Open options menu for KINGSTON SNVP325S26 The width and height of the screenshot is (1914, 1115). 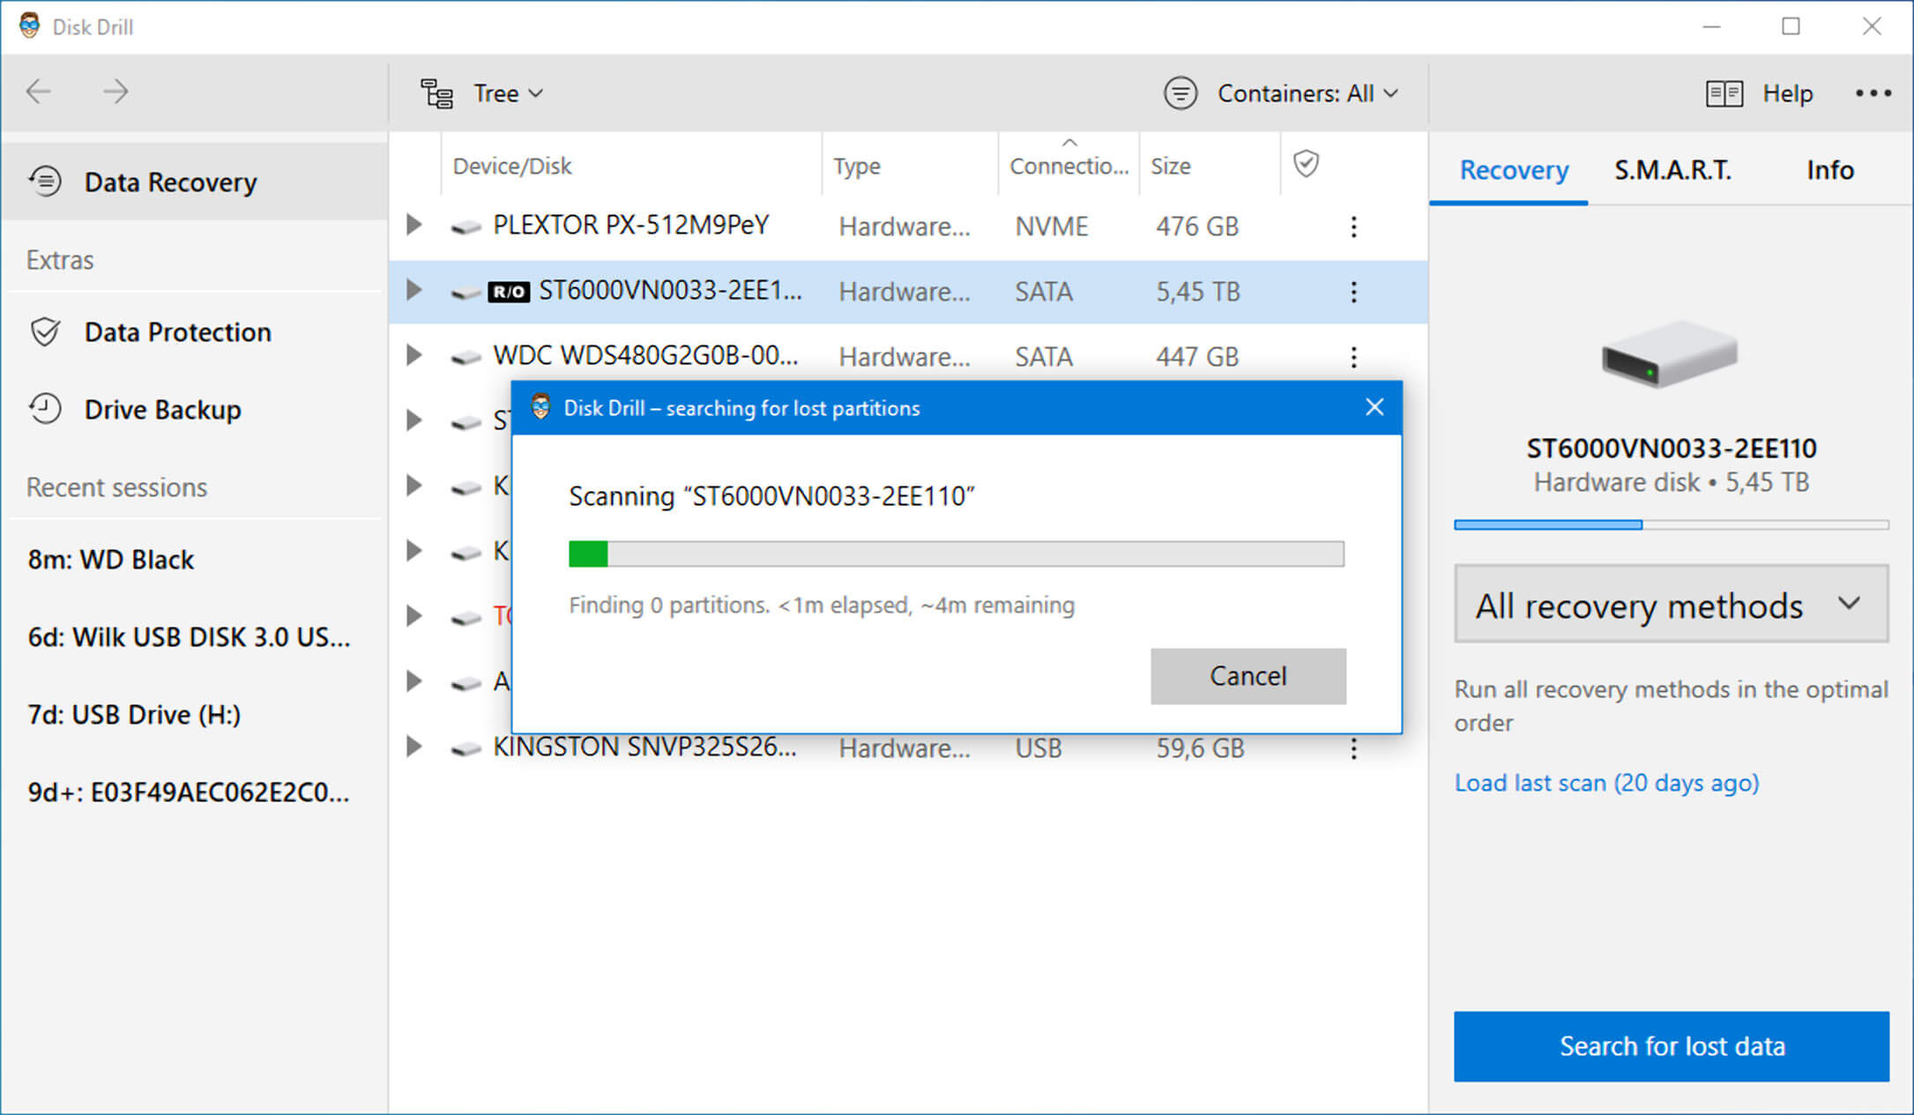1353,748
